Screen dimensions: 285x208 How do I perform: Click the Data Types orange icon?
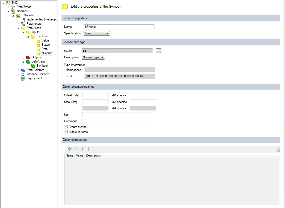point(13,7)
